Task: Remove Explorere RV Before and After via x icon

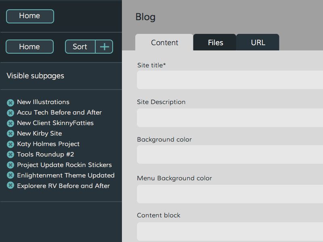Action: (x=10, y=186)
